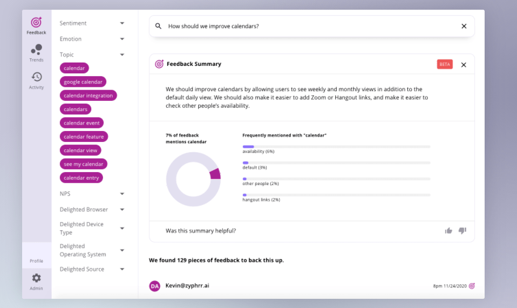Toggle the "calendar integration" topic tag
The width and height of the screenshot is (517, 308).
(x=88, y=95)
